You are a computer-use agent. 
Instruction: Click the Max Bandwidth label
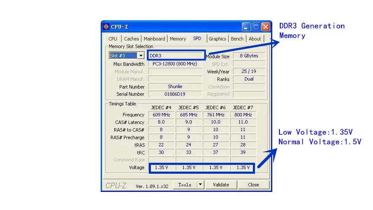[129, 64]
